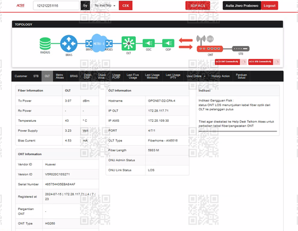Click the Fiber Information header
Screen dimensions: 298x231
(30, 91)
